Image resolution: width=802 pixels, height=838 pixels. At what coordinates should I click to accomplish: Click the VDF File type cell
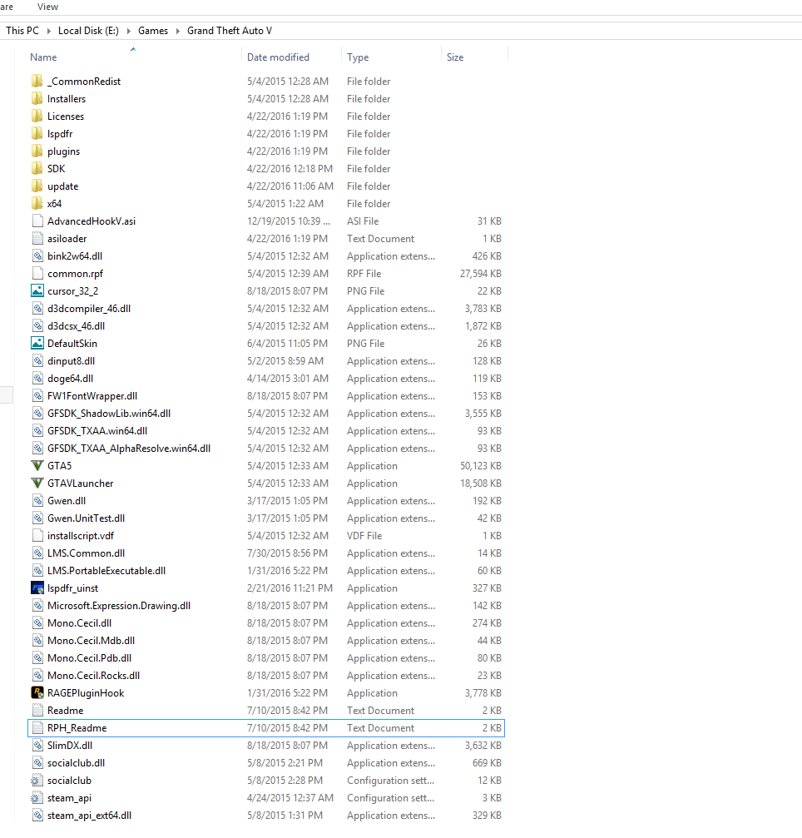coord(364,536)
